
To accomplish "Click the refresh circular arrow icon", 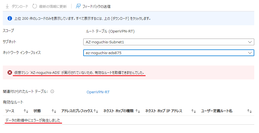I will (x=35, y=6).
